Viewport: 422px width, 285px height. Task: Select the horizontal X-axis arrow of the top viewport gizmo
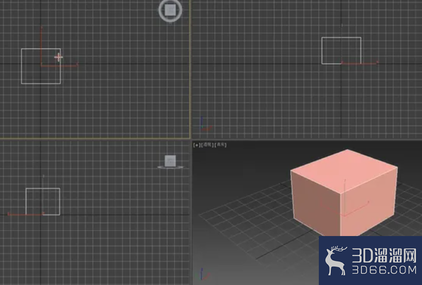(59, 65)
